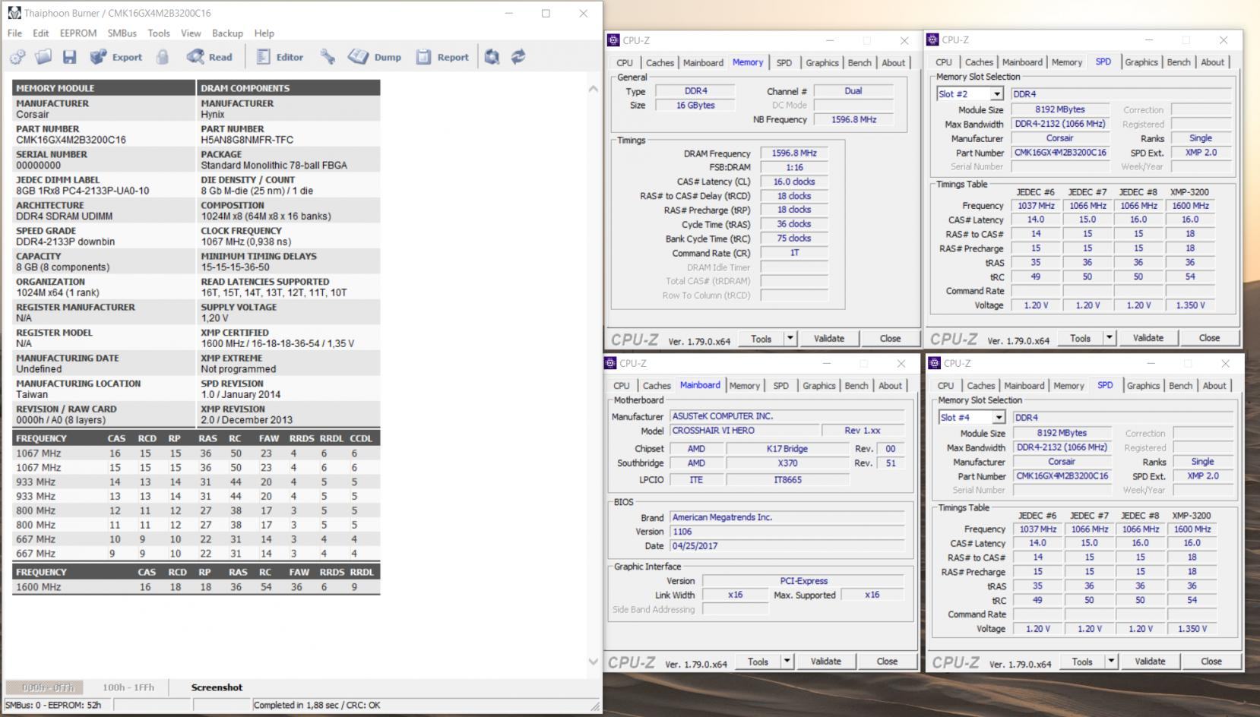Click the Thaiphoon Burner title bar app icon
Screen dimensions: 1260x717
(14, 13)
